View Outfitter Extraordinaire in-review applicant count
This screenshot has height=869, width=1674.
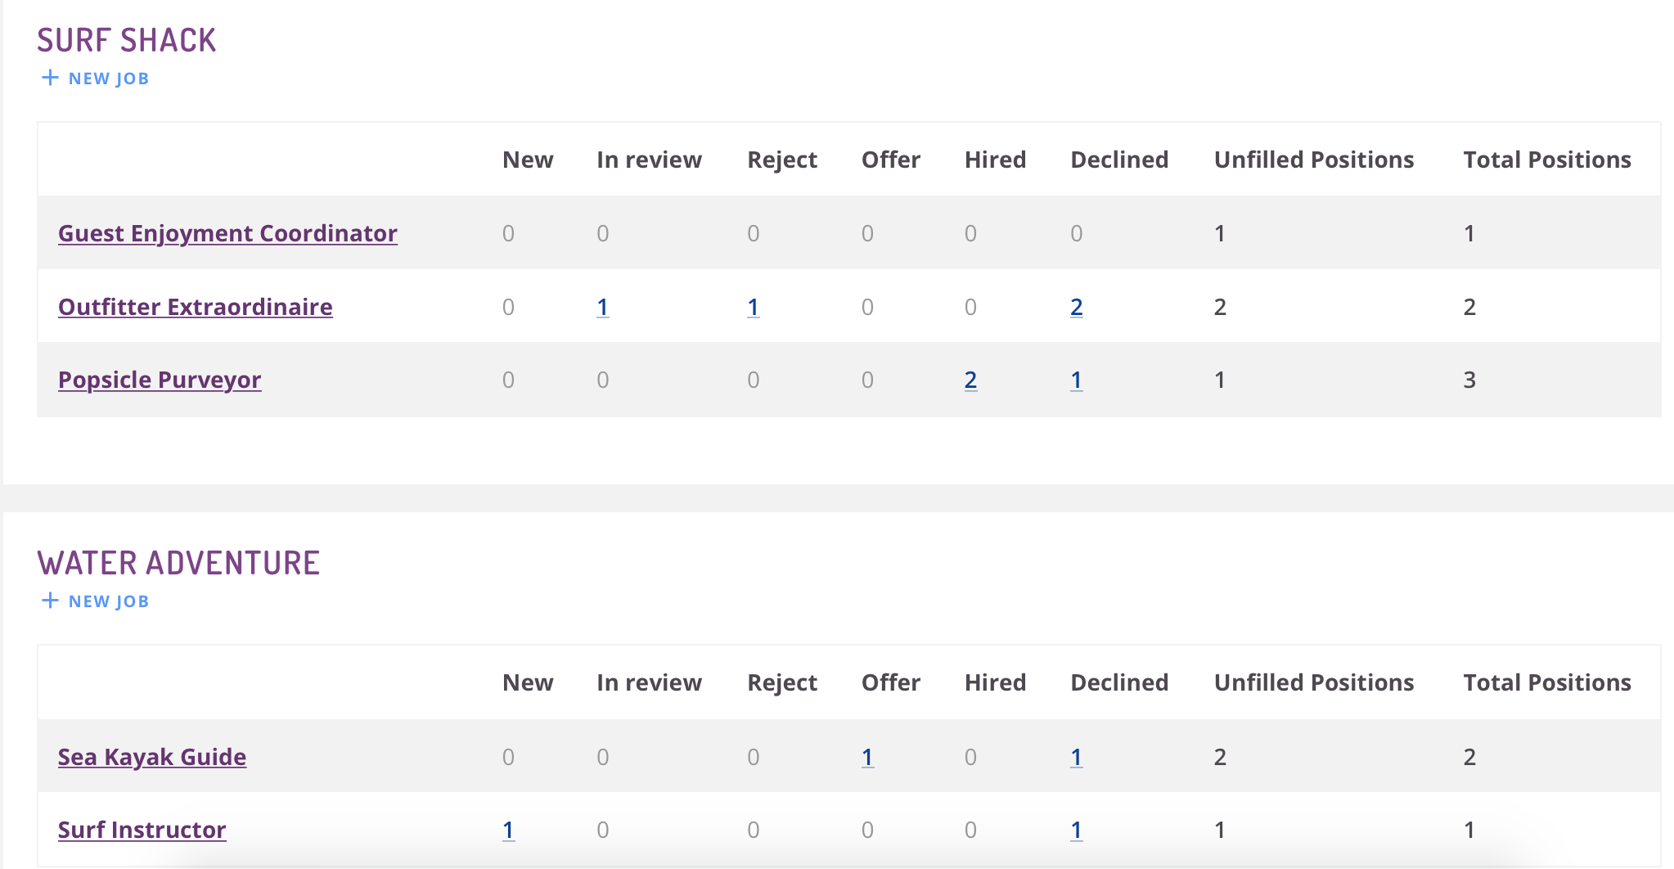click(x=603, y=307)
